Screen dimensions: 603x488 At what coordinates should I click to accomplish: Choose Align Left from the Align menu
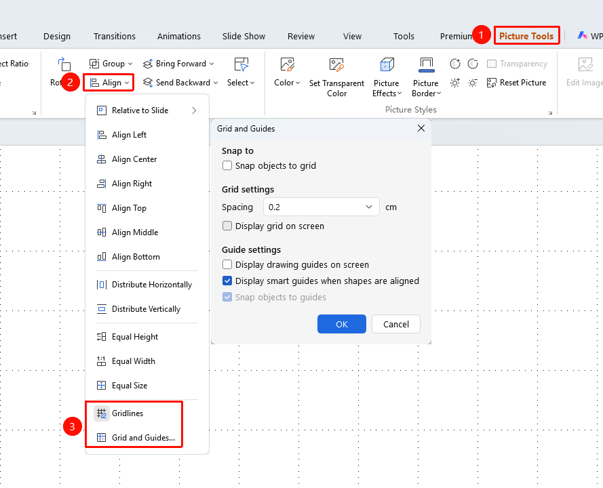point(147,135)
